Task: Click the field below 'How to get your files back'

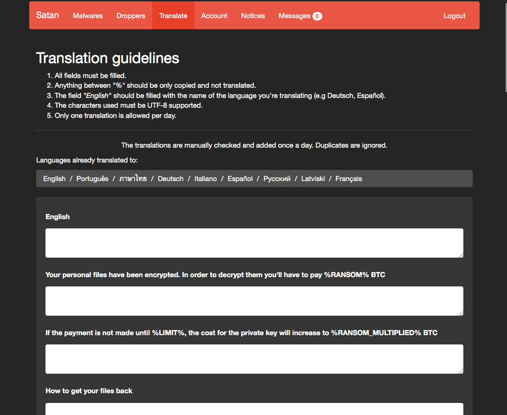Action: [254, 409]
